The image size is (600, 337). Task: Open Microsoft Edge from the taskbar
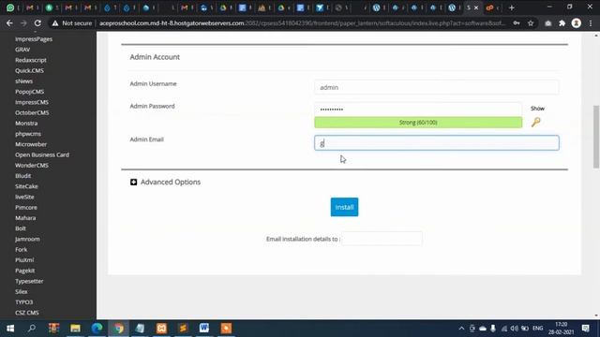click(97, 329)
